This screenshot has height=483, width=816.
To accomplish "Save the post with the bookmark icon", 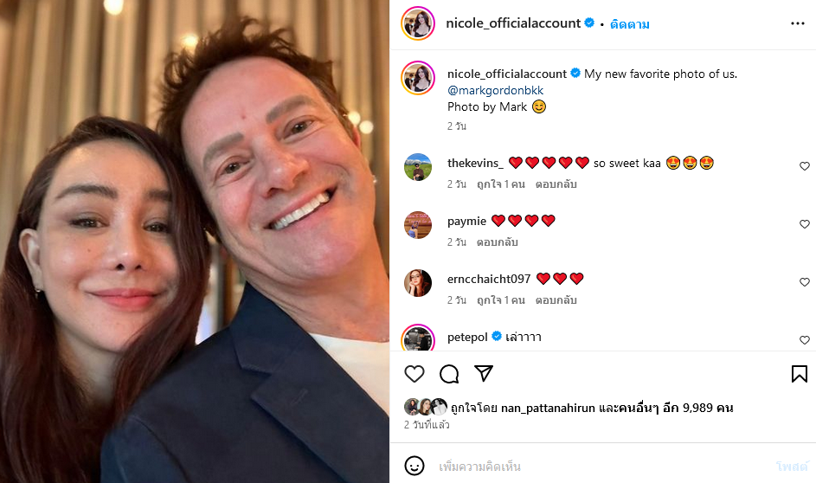I will [x=800, y=374].
